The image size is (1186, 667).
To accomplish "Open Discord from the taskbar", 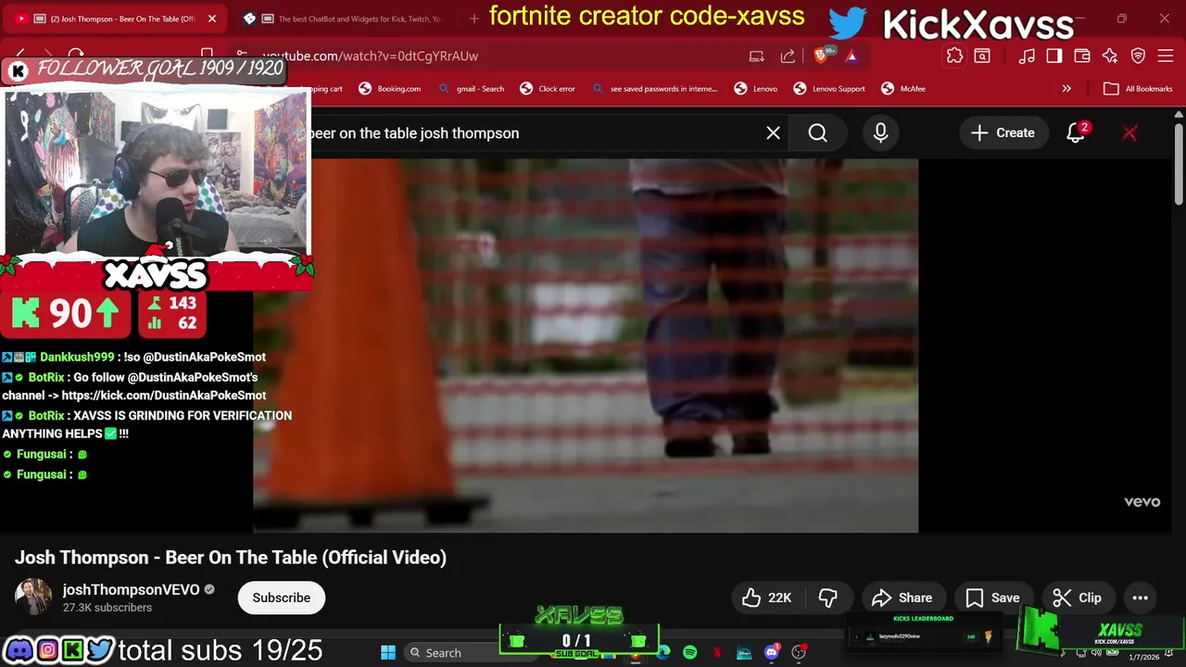I will tap(771, 653).
